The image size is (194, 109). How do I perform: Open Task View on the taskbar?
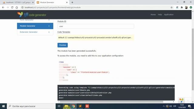pyautogui.click(x=59, y=106)
